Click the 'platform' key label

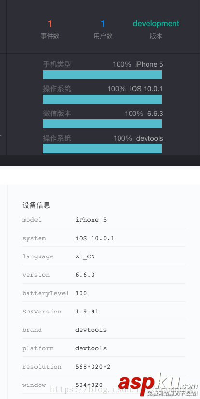click(x=38, y=348)
